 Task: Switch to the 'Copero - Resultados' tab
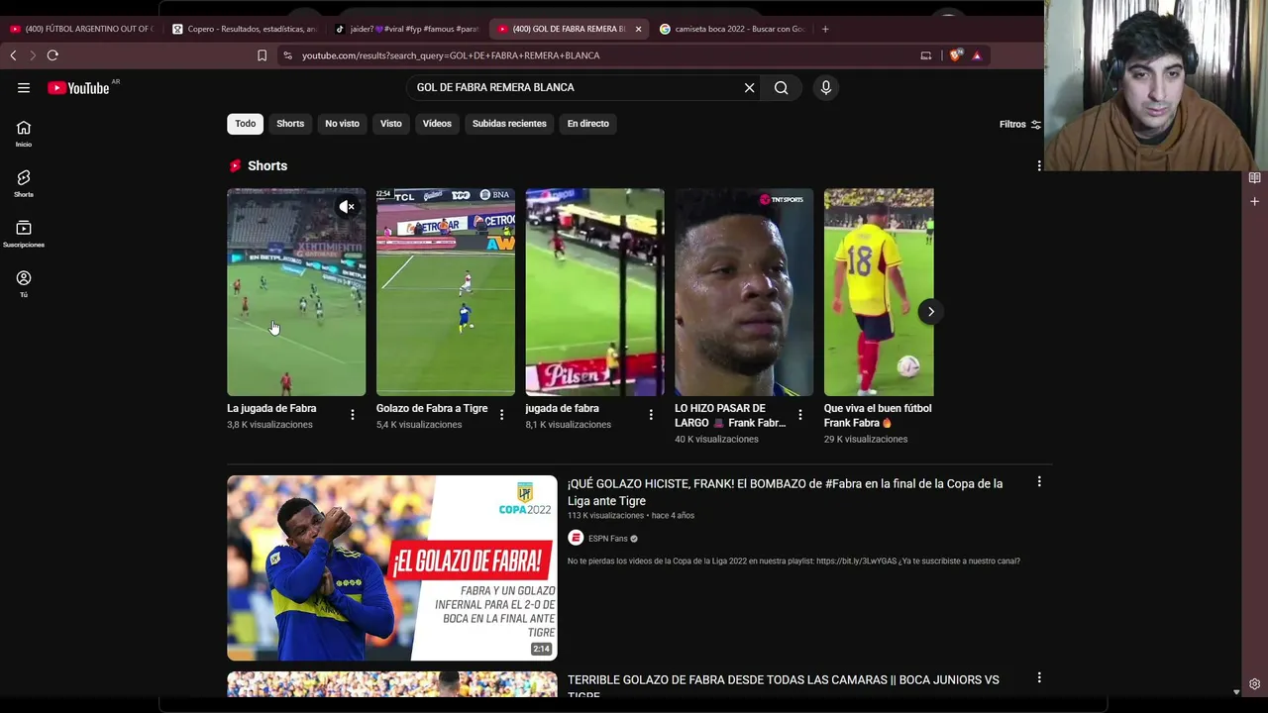click(244, 29)
